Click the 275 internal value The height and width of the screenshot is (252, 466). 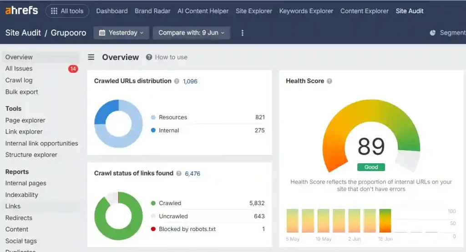259,130
